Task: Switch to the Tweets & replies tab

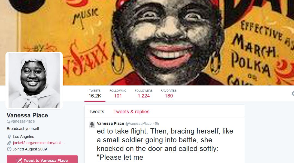Action: click(x=131, y=112)
